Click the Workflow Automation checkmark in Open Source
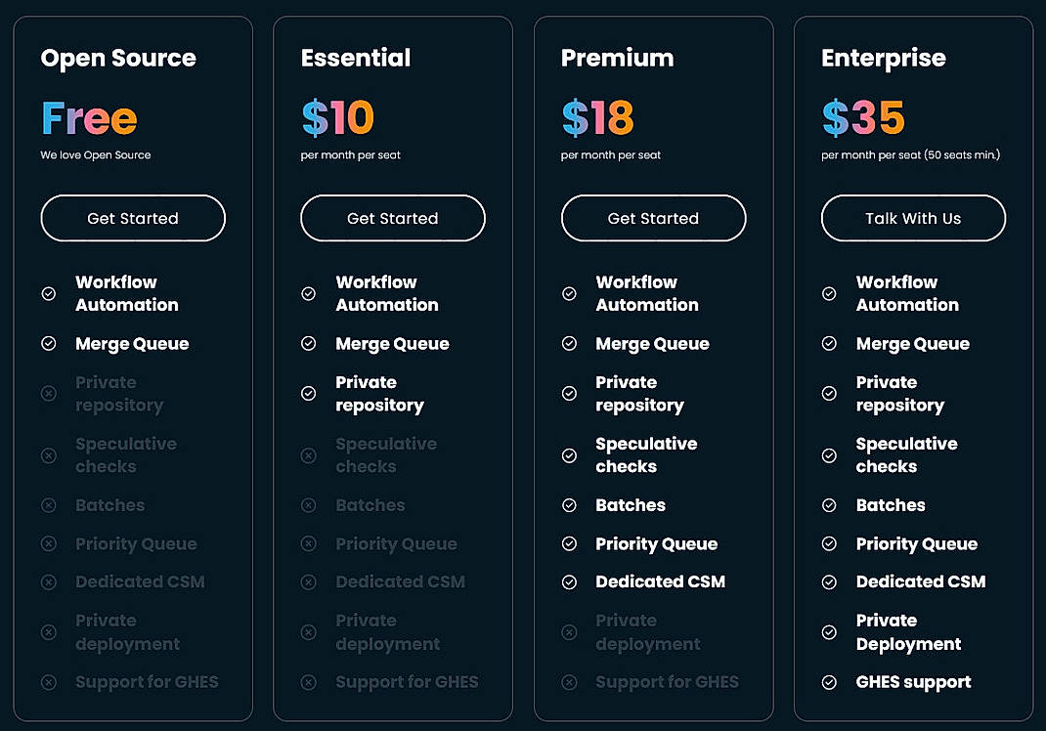This screenshot has width=1046, height=731. coord(49,293)
